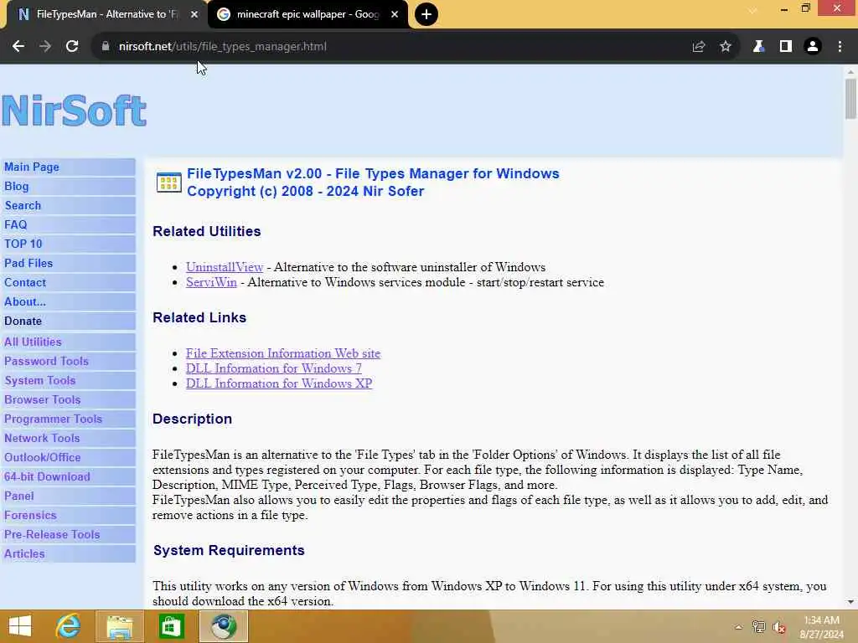This screenshot has height=643, width=858.
Task: Switch to minecraft epic wallpaper tab
Action: 308,14
